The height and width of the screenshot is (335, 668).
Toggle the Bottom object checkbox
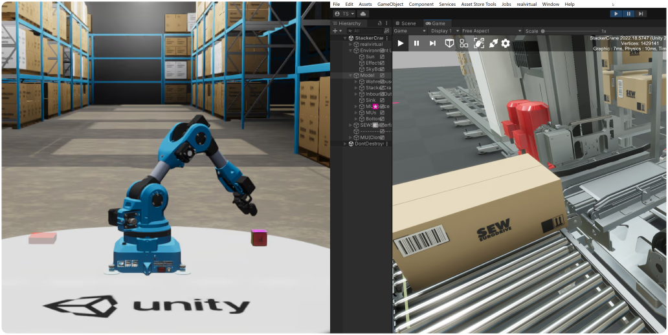(382, 119)
